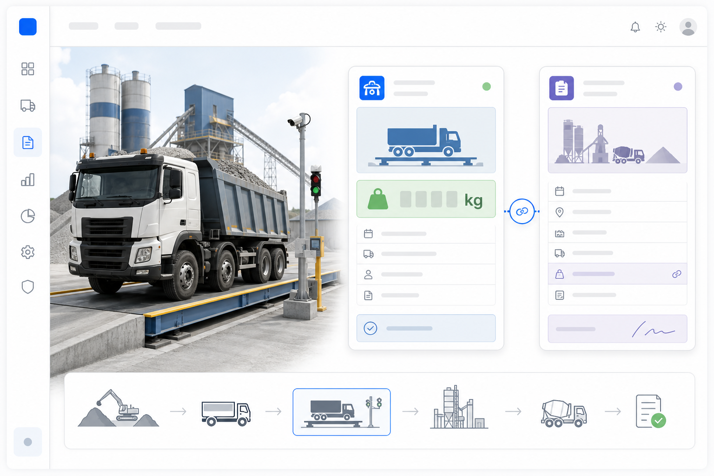Select the location pin row in clipboard card
Viewport: 714px width, 476px height.
(x=617, y=212)
